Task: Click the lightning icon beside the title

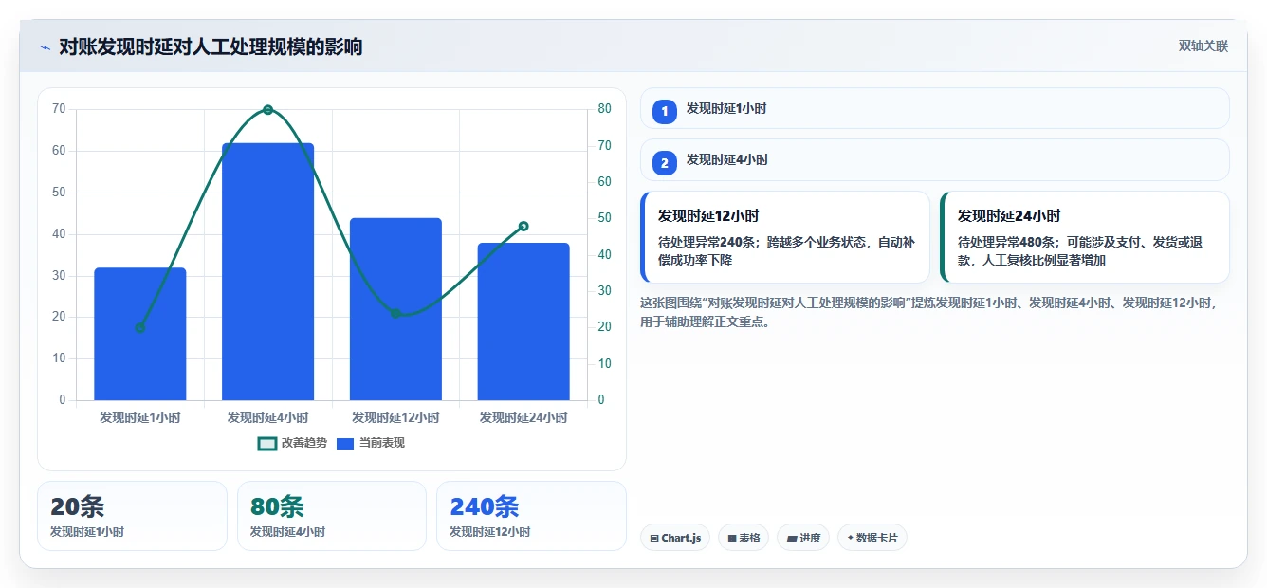Action: (46, 47)
